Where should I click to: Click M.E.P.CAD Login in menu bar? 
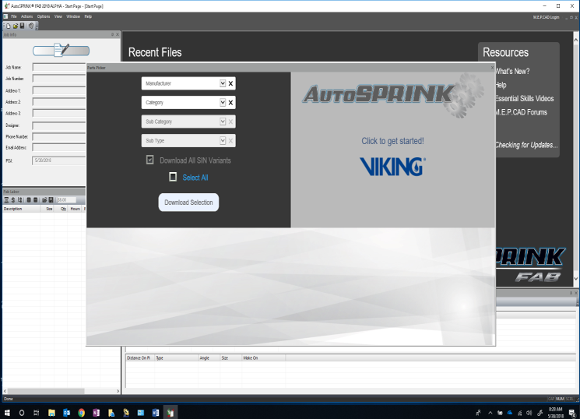[x=546, y=17]
